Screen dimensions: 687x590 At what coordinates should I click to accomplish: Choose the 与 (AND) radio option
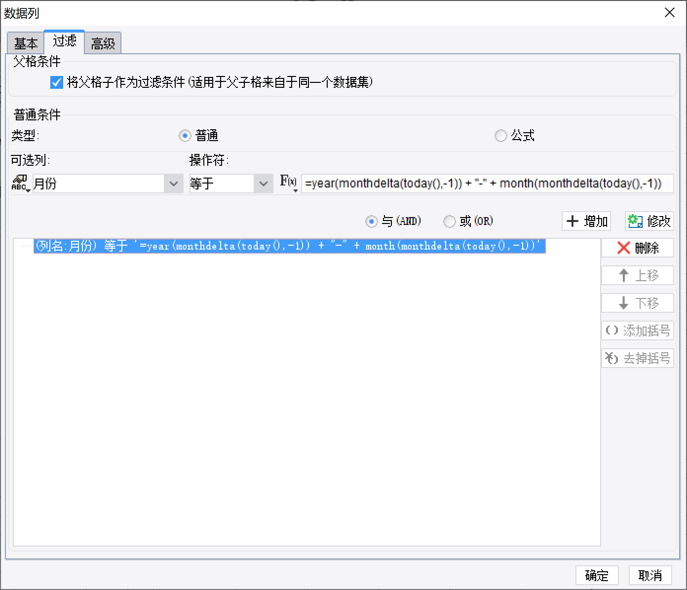[x=371, y=221]
